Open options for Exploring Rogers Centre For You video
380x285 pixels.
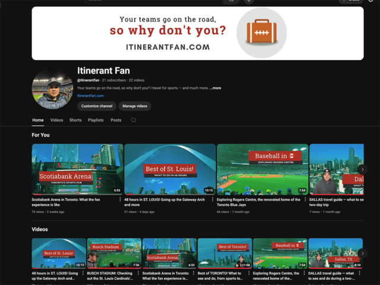point(305,199)
